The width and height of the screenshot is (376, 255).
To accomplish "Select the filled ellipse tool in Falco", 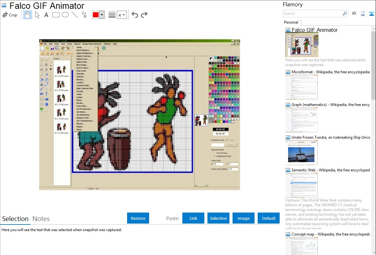I will (x=46, y=104).
